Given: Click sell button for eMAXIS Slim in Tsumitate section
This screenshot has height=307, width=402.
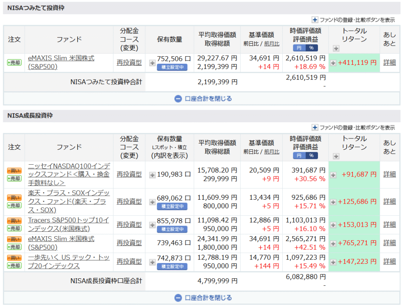Looking at the screenshot, I should [x=15, y=63].
